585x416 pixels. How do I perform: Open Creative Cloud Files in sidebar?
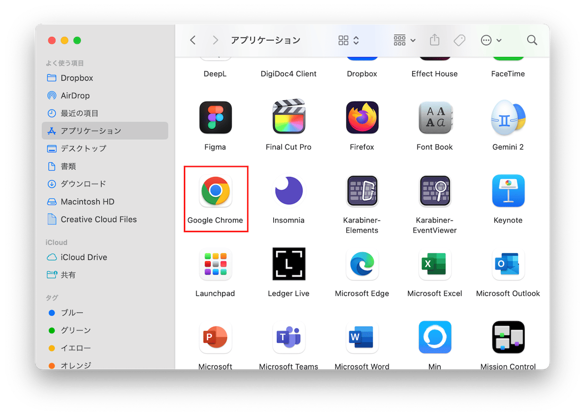coord(105,220)
